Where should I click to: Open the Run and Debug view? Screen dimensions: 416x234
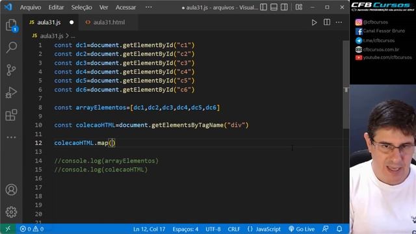tap(11, 92)
